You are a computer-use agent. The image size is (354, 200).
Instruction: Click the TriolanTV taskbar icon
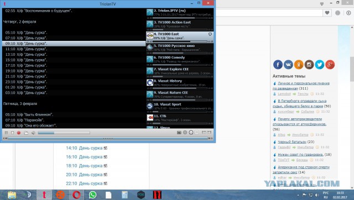click(x=44, y=195)
